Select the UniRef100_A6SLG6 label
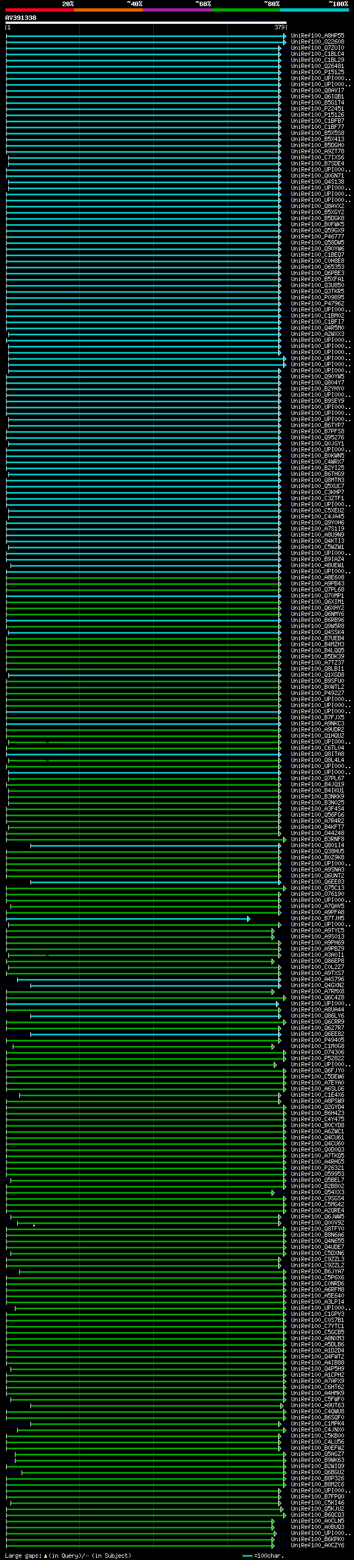Image resolution: width=354 pixels, height=1560 pixels. [317, 1089]
